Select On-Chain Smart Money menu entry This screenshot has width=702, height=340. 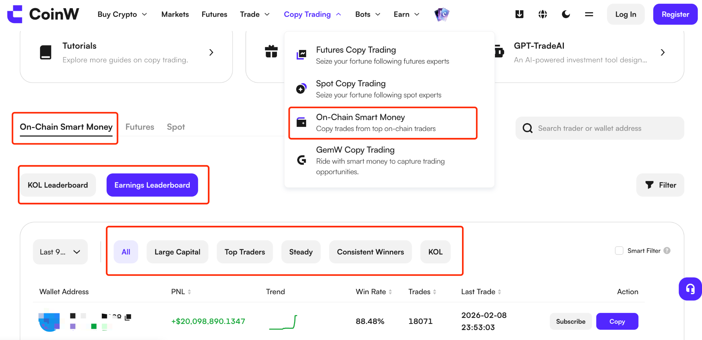coord(383,123)
